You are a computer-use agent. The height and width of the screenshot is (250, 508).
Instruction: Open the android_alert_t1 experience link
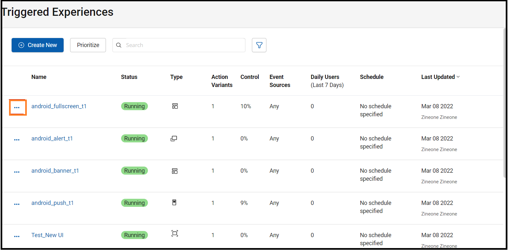pyautogui.click(x=52, y=139)
